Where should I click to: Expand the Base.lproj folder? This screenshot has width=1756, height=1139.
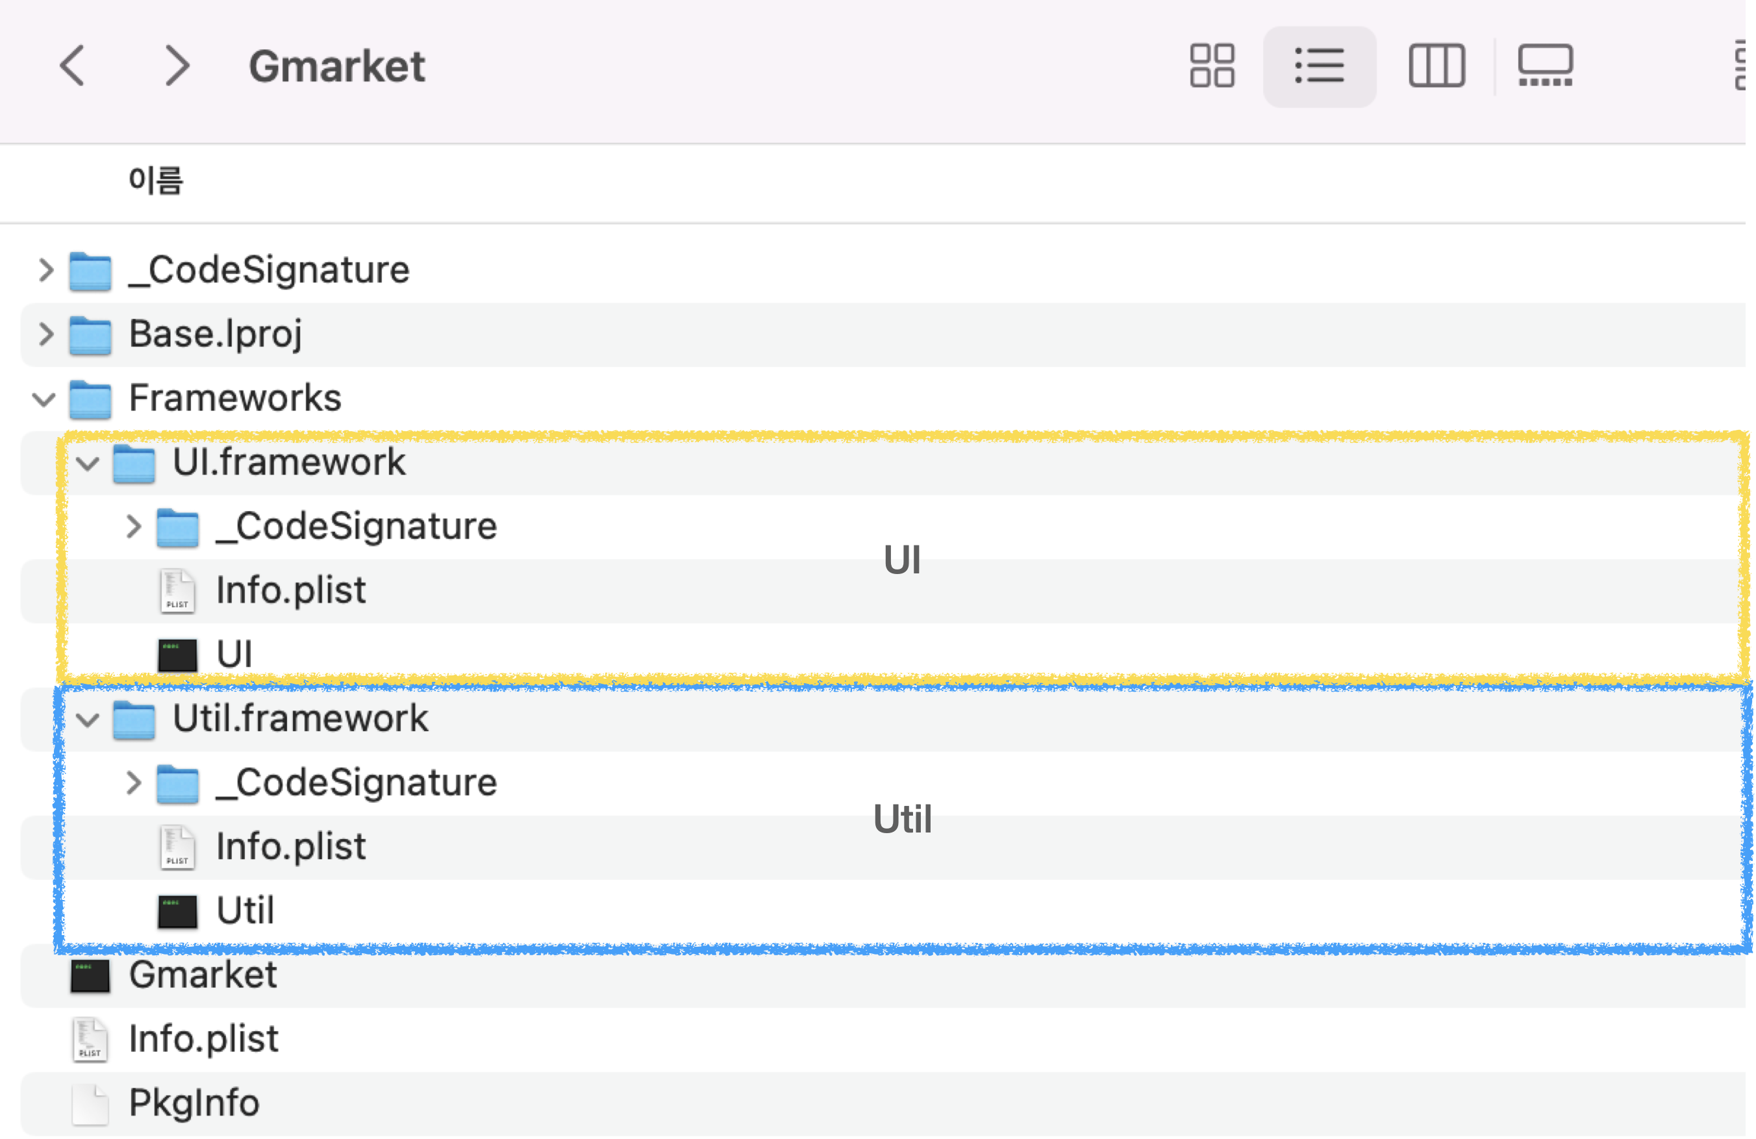pos(45,334)
